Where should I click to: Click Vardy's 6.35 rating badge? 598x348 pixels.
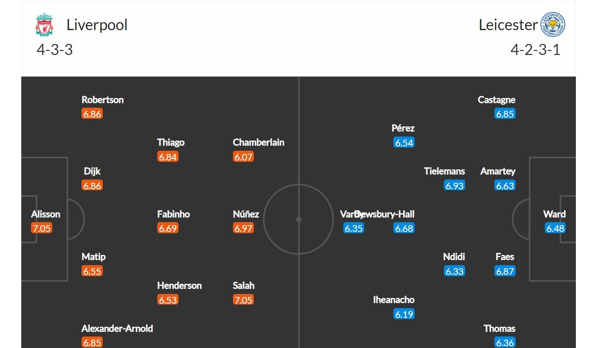(x=353, y=229)
